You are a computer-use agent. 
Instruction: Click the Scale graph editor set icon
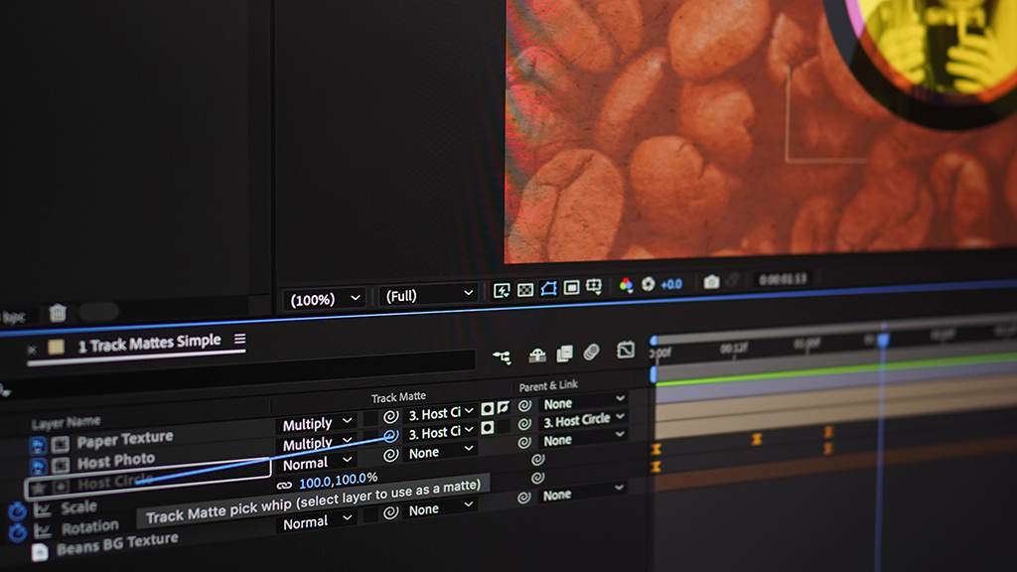click(42, 509)
